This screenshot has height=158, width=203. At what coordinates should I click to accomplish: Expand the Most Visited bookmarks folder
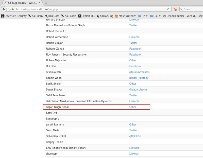[125, 16]
